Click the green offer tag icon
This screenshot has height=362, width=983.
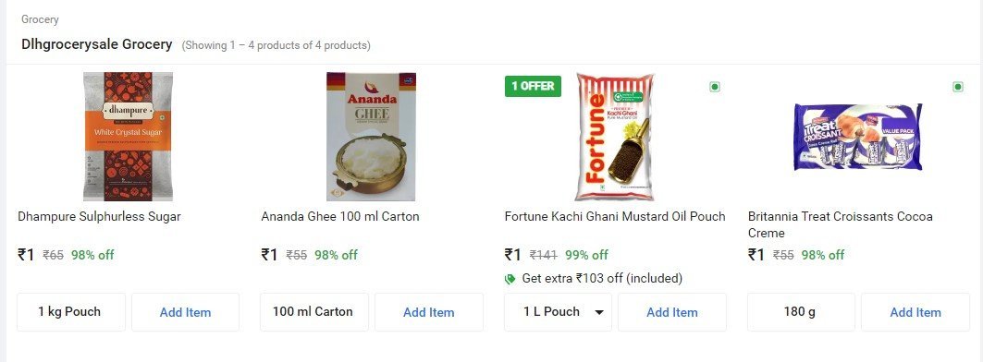pos(510,279)
